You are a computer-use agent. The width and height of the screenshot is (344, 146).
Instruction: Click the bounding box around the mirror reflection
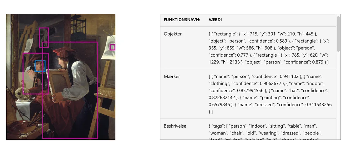(36, 73)
